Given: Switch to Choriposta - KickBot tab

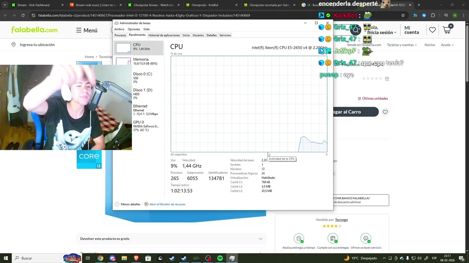Looking at the screenshot, I should (211, 5).
